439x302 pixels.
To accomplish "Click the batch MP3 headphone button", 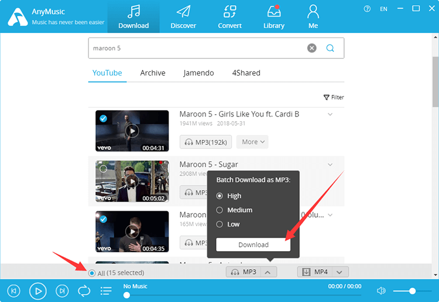I will point(243,272).
